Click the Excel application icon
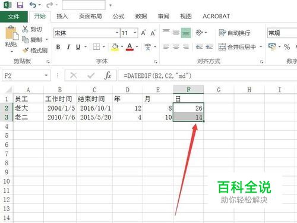 8,5
